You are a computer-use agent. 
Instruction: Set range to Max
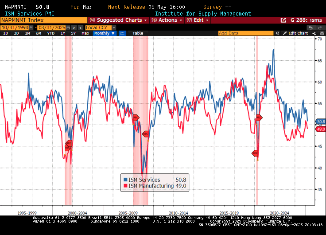(x=85, y=33)
